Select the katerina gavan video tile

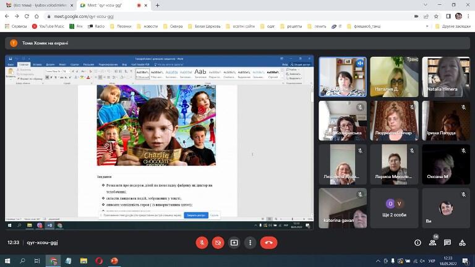point(343,208)
